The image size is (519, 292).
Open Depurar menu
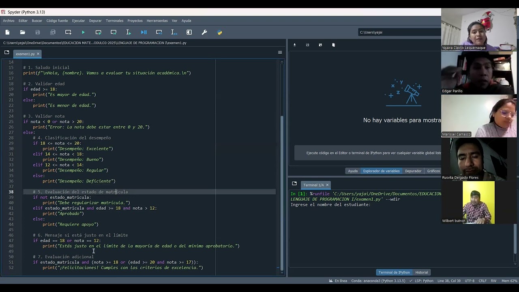pyautogui.click(x=95, y=21)
